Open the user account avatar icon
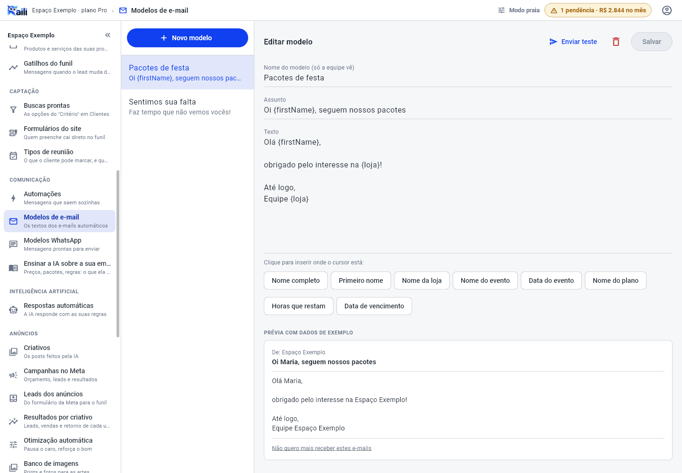682x473 pixels. 667,10
